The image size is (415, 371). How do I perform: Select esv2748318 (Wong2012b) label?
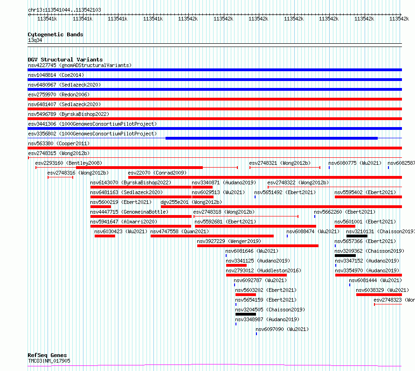224,212
